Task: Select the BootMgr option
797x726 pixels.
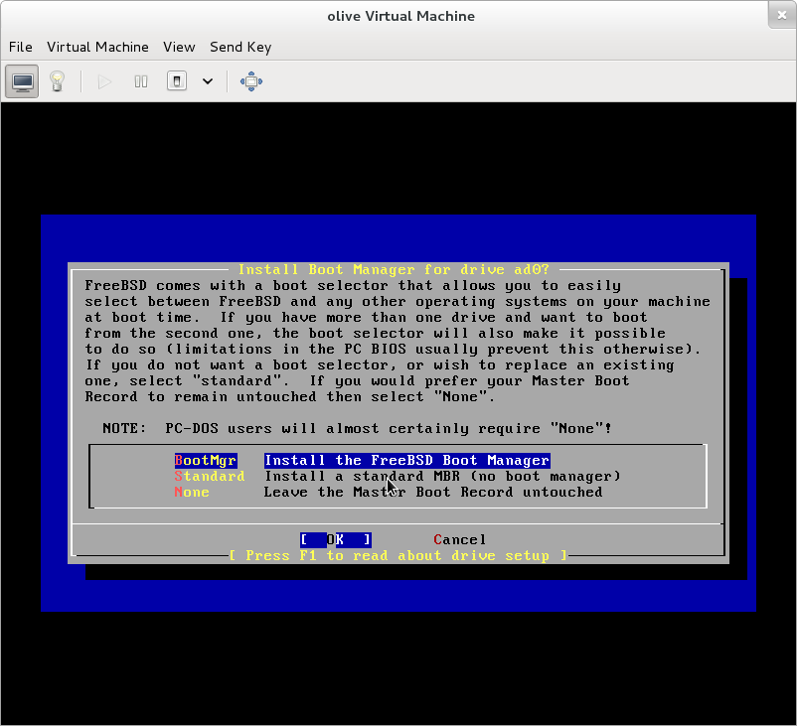Action: point(206,461)
